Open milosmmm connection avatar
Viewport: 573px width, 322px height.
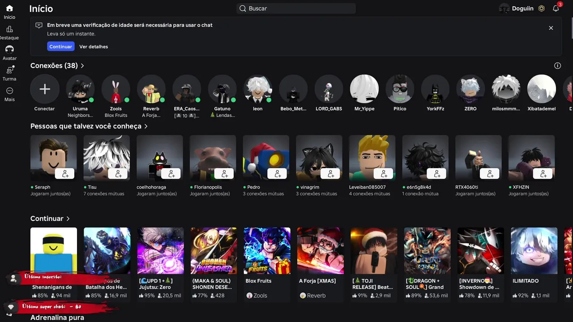(x=506, y=89)
